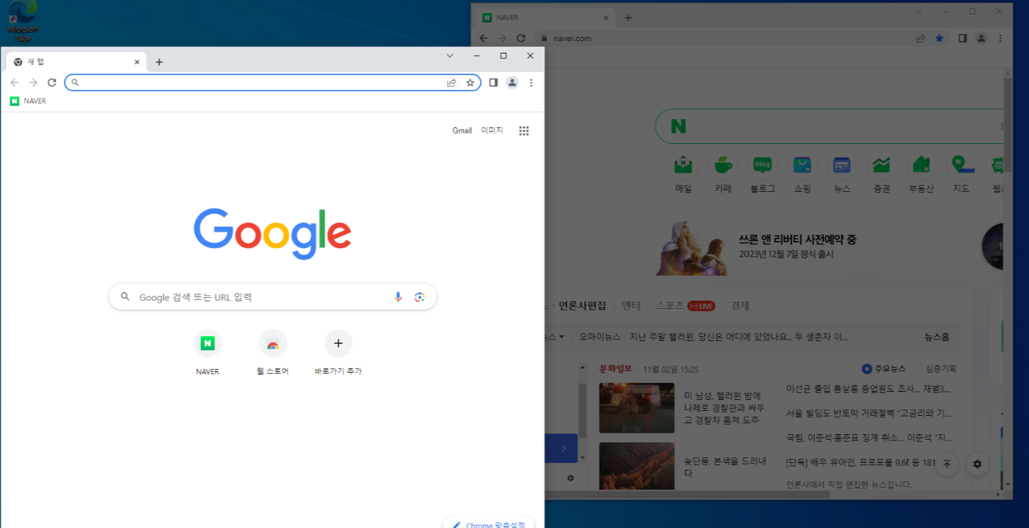Open Chrome three-dot menu in front window
1029x528 pixels.
[531, 82]
